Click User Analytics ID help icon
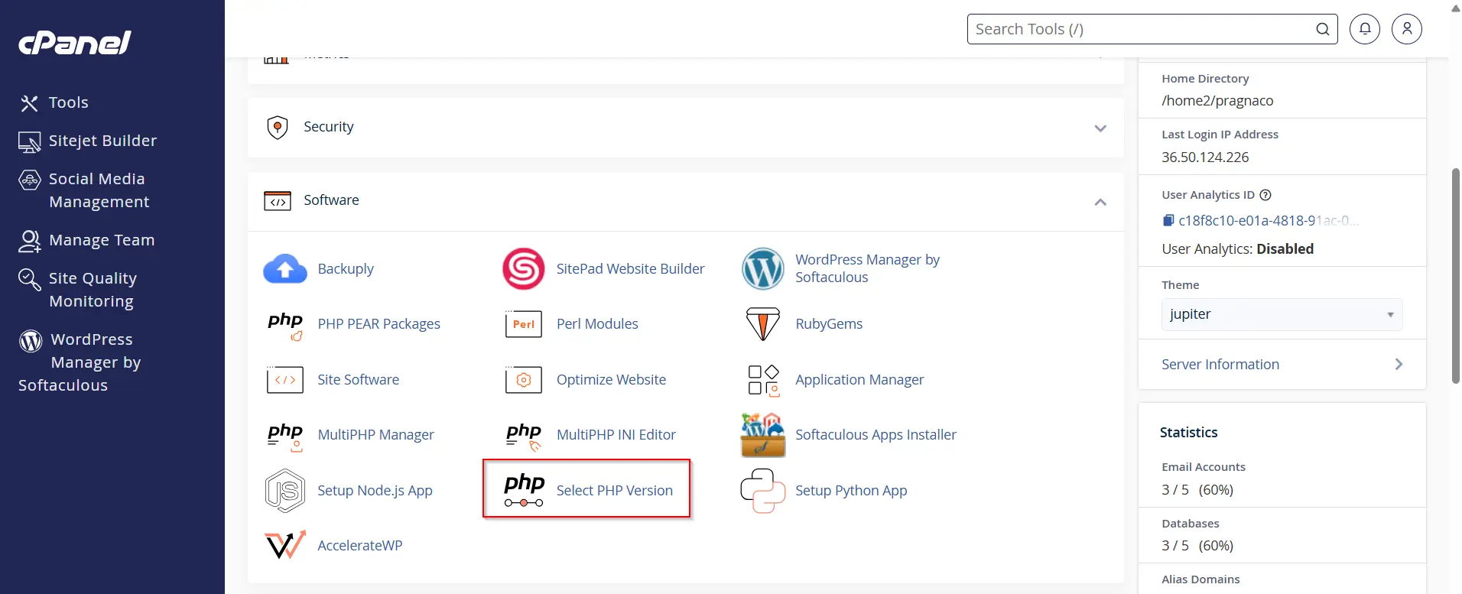This screenshot has height=594, width=1462. pos(1265,195)
